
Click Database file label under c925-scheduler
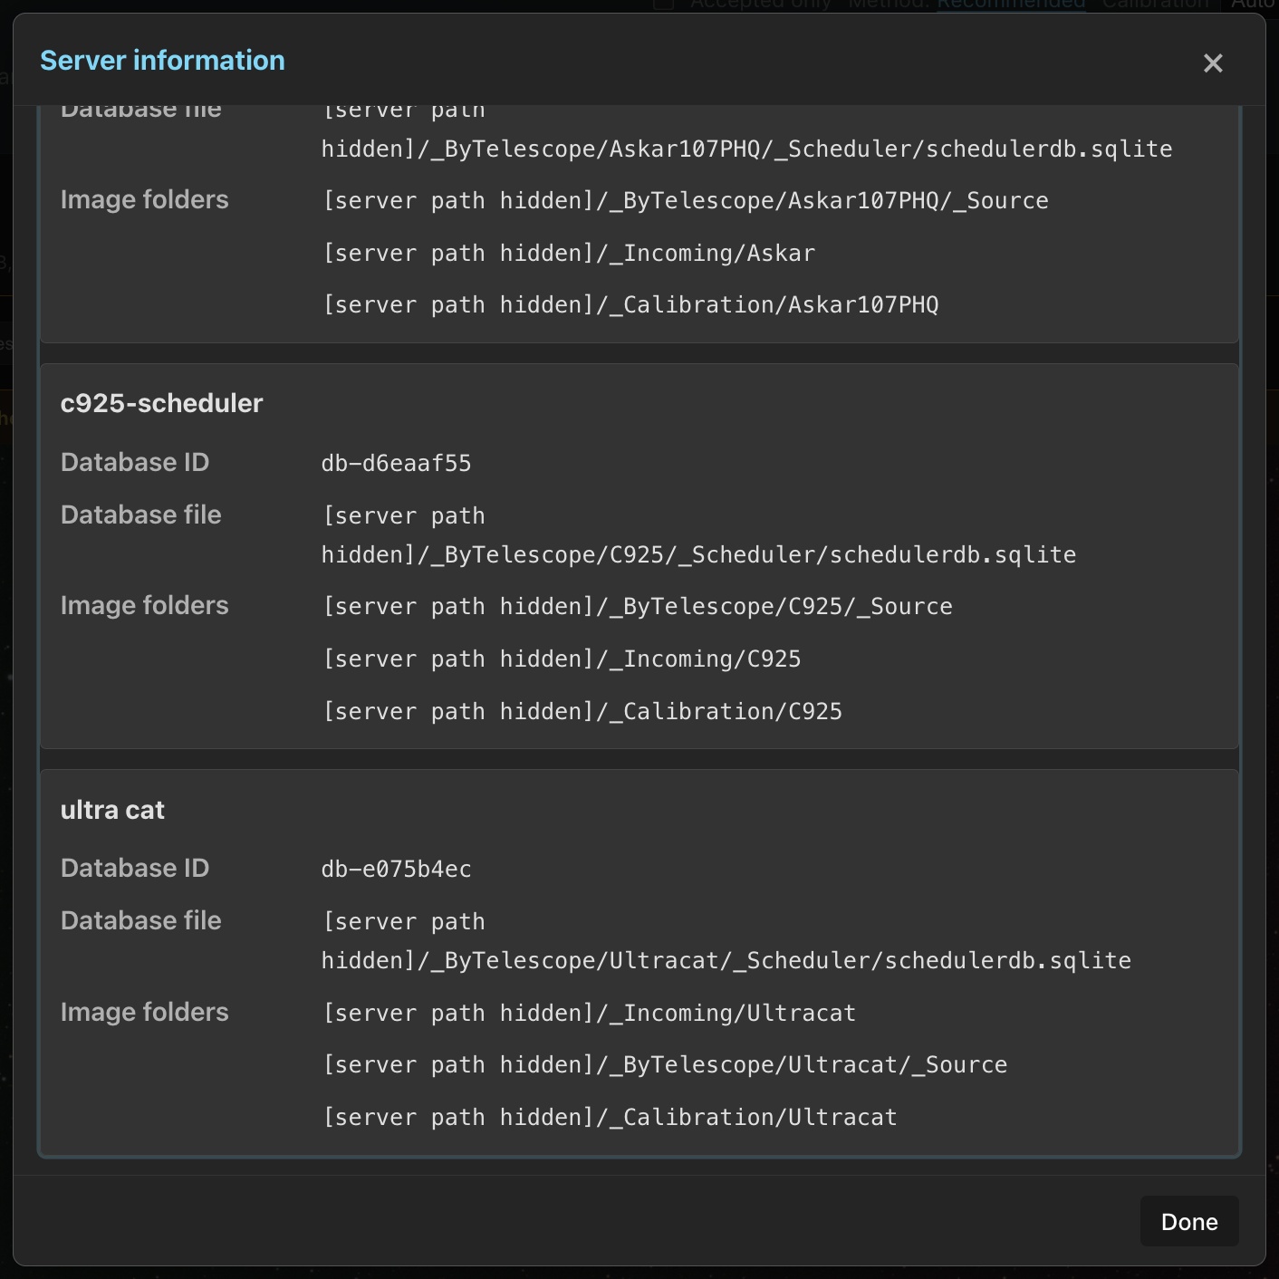pyautogui.click(x=141, y=514)
